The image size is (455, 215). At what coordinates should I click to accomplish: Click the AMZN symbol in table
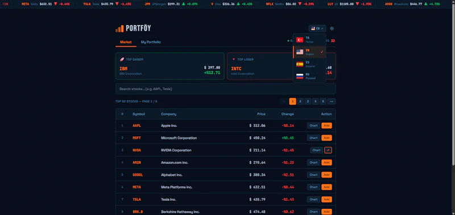tap(136, 162)
